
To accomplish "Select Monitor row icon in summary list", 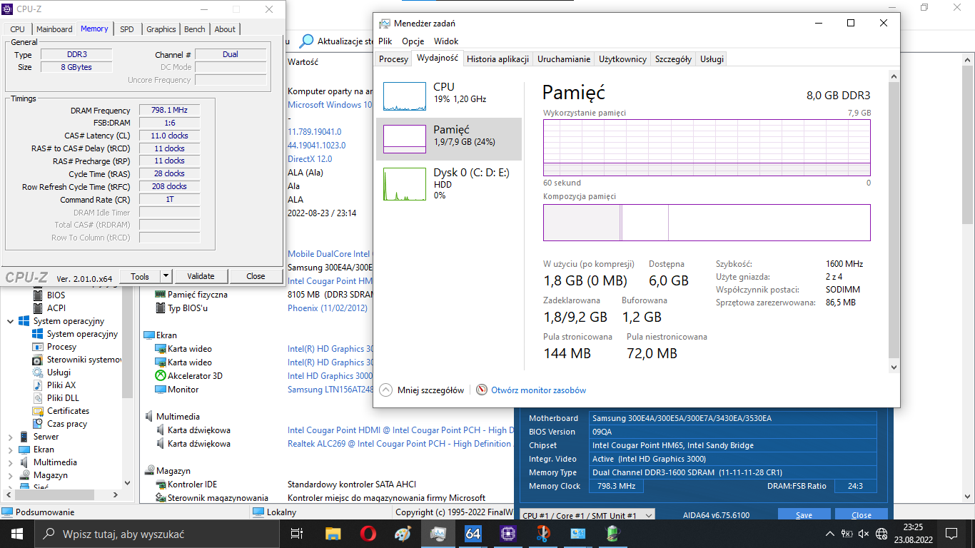I will (x=161, y=390).
